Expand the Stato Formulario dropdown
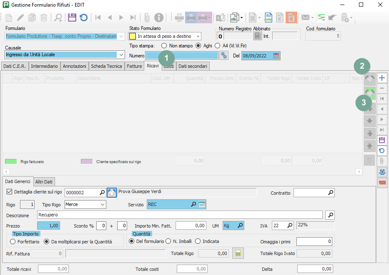The height and width of the screenshot is (275, 389). (x=198, y=37)
